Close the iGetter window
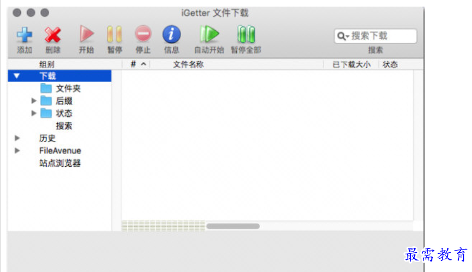 coord(17,13)
